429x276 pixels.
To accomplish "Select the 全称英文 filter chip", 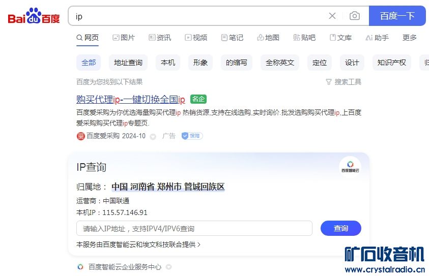I will (280, 63).
